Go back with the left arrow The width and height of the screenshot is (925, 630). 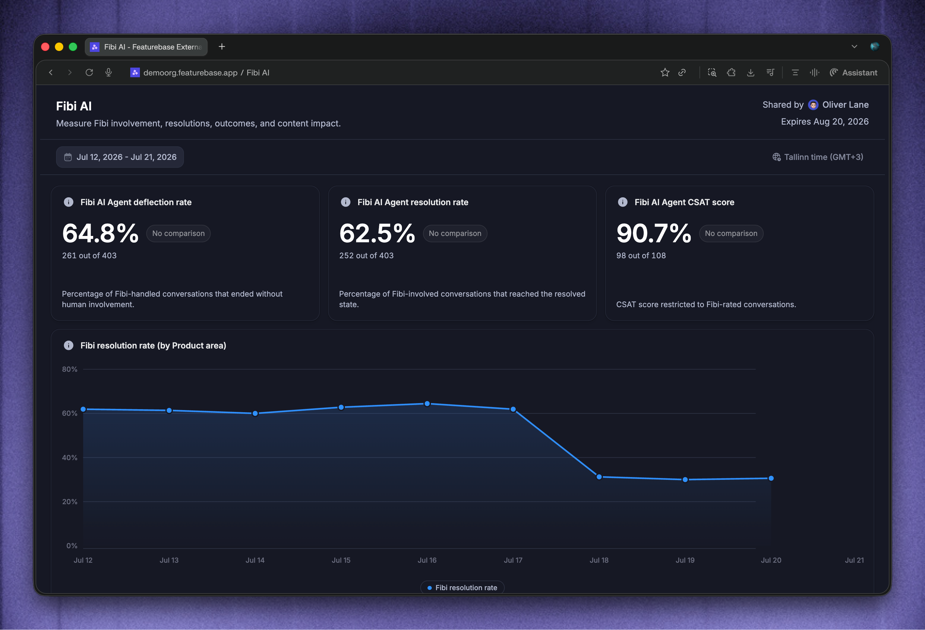click(x=51, y=72)
